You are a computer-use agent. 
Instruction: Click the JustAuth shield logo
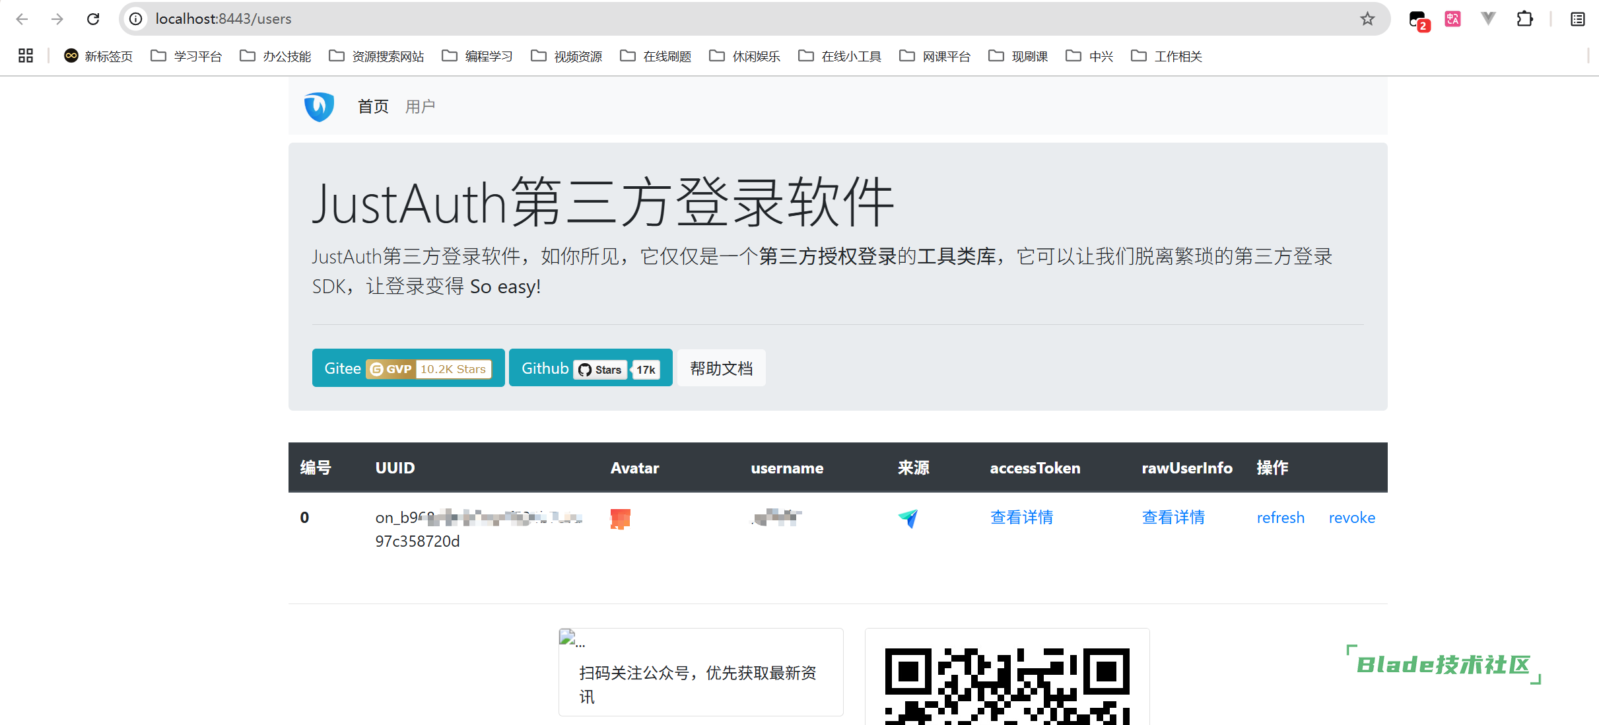point(319,106)
